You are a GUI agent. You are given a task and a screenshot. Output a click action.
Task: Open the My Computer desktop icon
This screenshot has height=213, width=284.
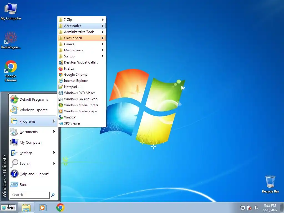[x=11, y=11]
